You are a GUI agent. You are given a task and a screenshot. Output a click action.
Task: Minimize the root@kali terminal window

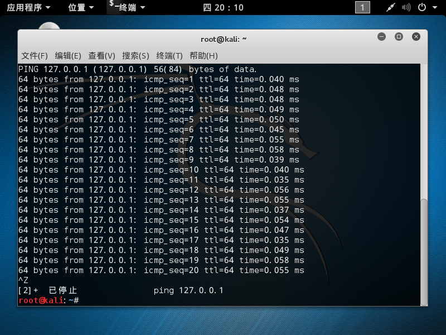(381, 36)
